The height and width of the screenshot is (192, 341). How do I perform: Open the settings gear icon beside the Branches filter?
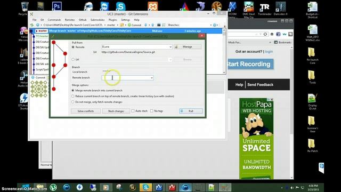[215, 25]
